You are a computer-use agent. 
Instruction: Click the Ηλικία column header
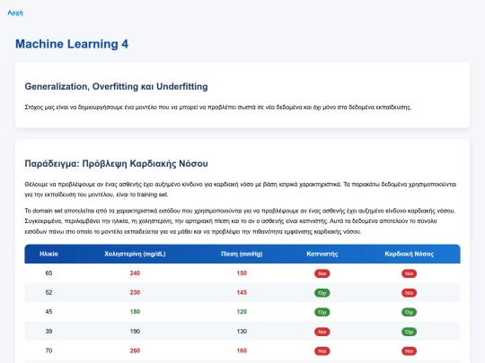click(48, 254)
